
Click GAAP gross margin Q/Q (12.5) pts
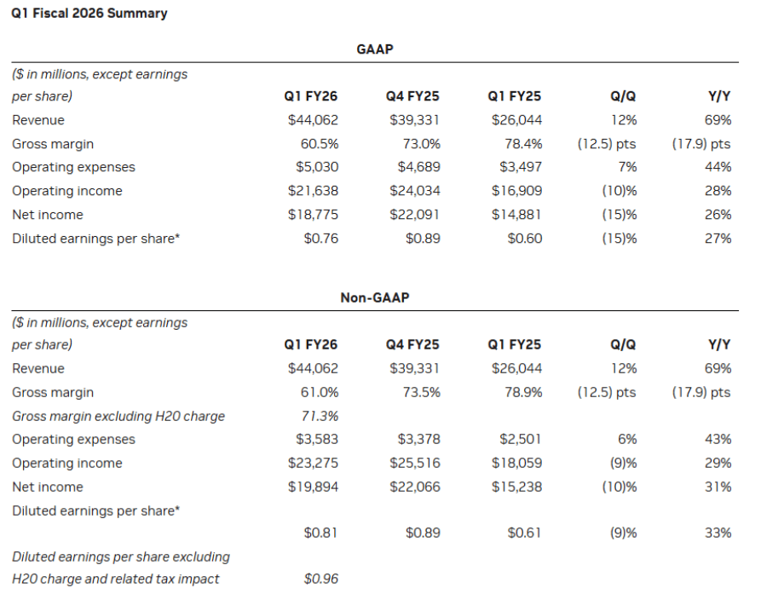[x=607, y=144]
